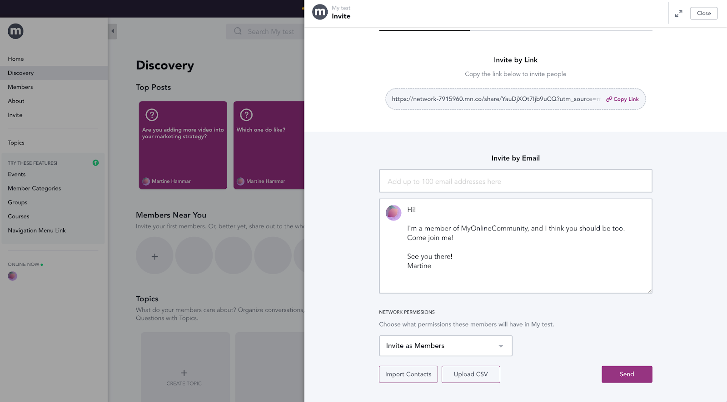Screen dimensions: 727x402
Task: Click the green upgrade arrow beside TRY THESE FEATURES
Action: coord(95,162)
